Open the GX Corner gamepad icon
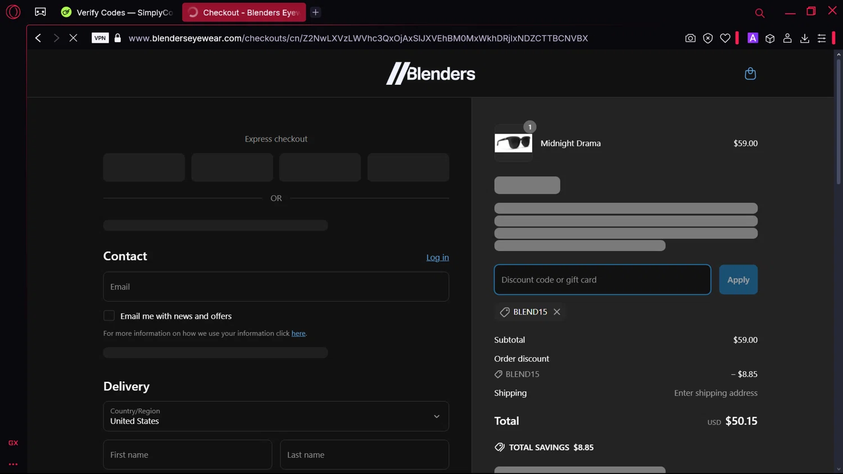Image resolution: width=843 pixels, height=474 pixels. (40, 12)
